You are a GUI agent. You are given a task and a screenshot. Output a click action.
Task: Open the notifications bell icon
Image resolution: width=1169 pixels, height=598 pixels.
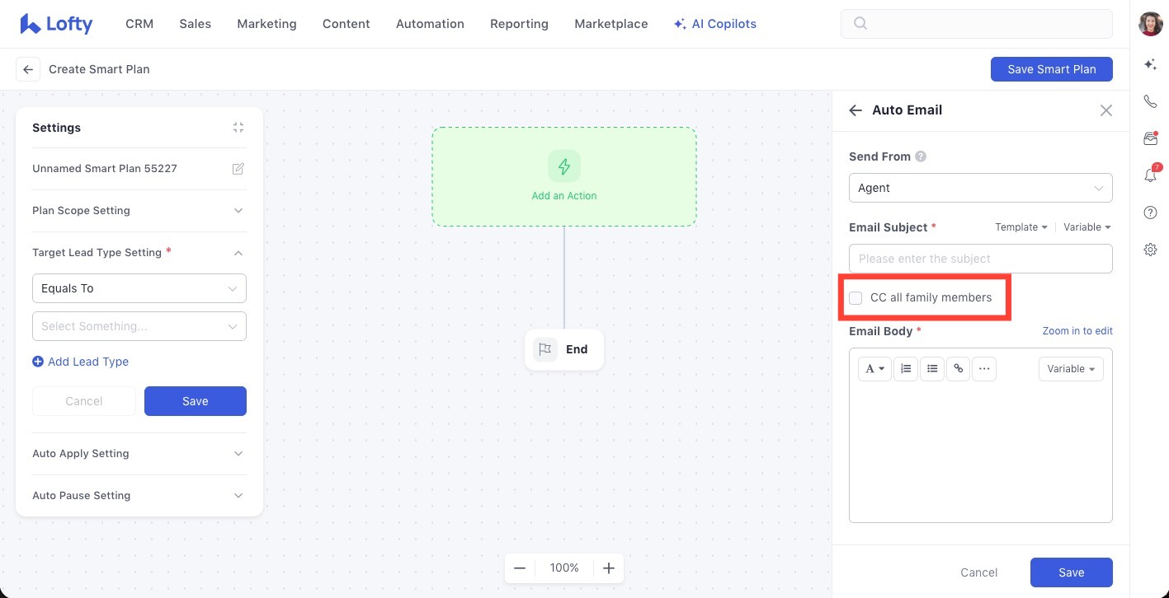(x=1151, y=175)
